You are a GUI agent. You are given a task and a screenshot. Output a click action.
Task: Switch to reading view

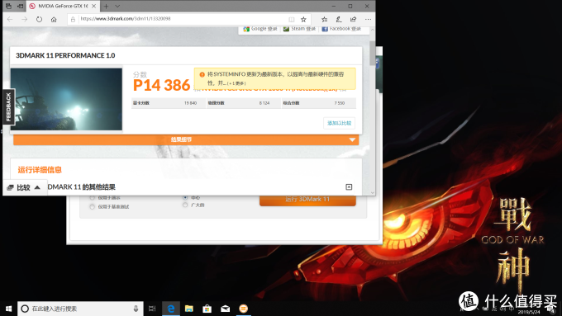(292, 19)
